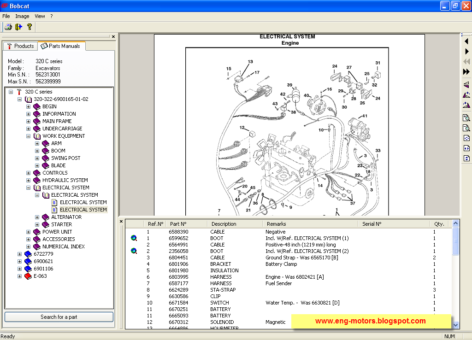Screen dimensions: 472x340
Task: Open the Image menu
Action: [22, 16]
